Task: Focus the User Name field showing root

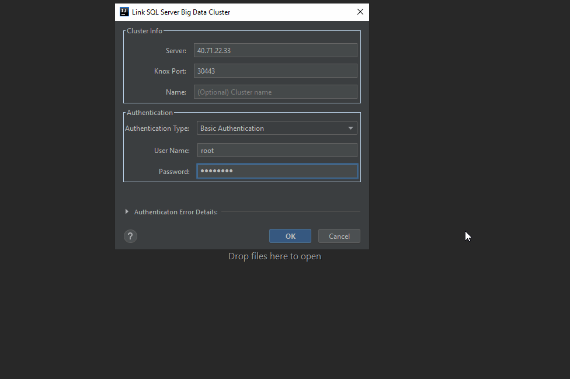Action: (x=277, y=150)
